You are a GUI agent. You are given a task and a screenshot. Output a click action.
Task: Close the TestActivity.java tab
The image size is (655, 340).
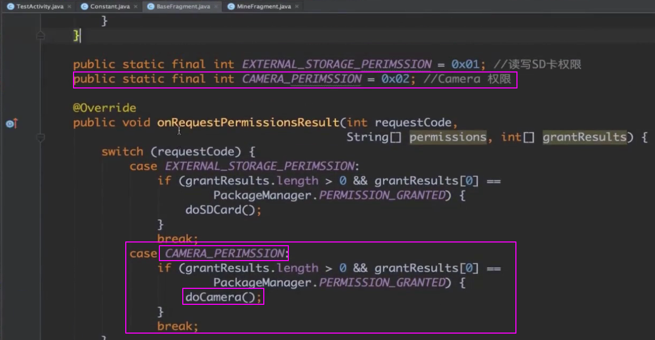[69, 6]
